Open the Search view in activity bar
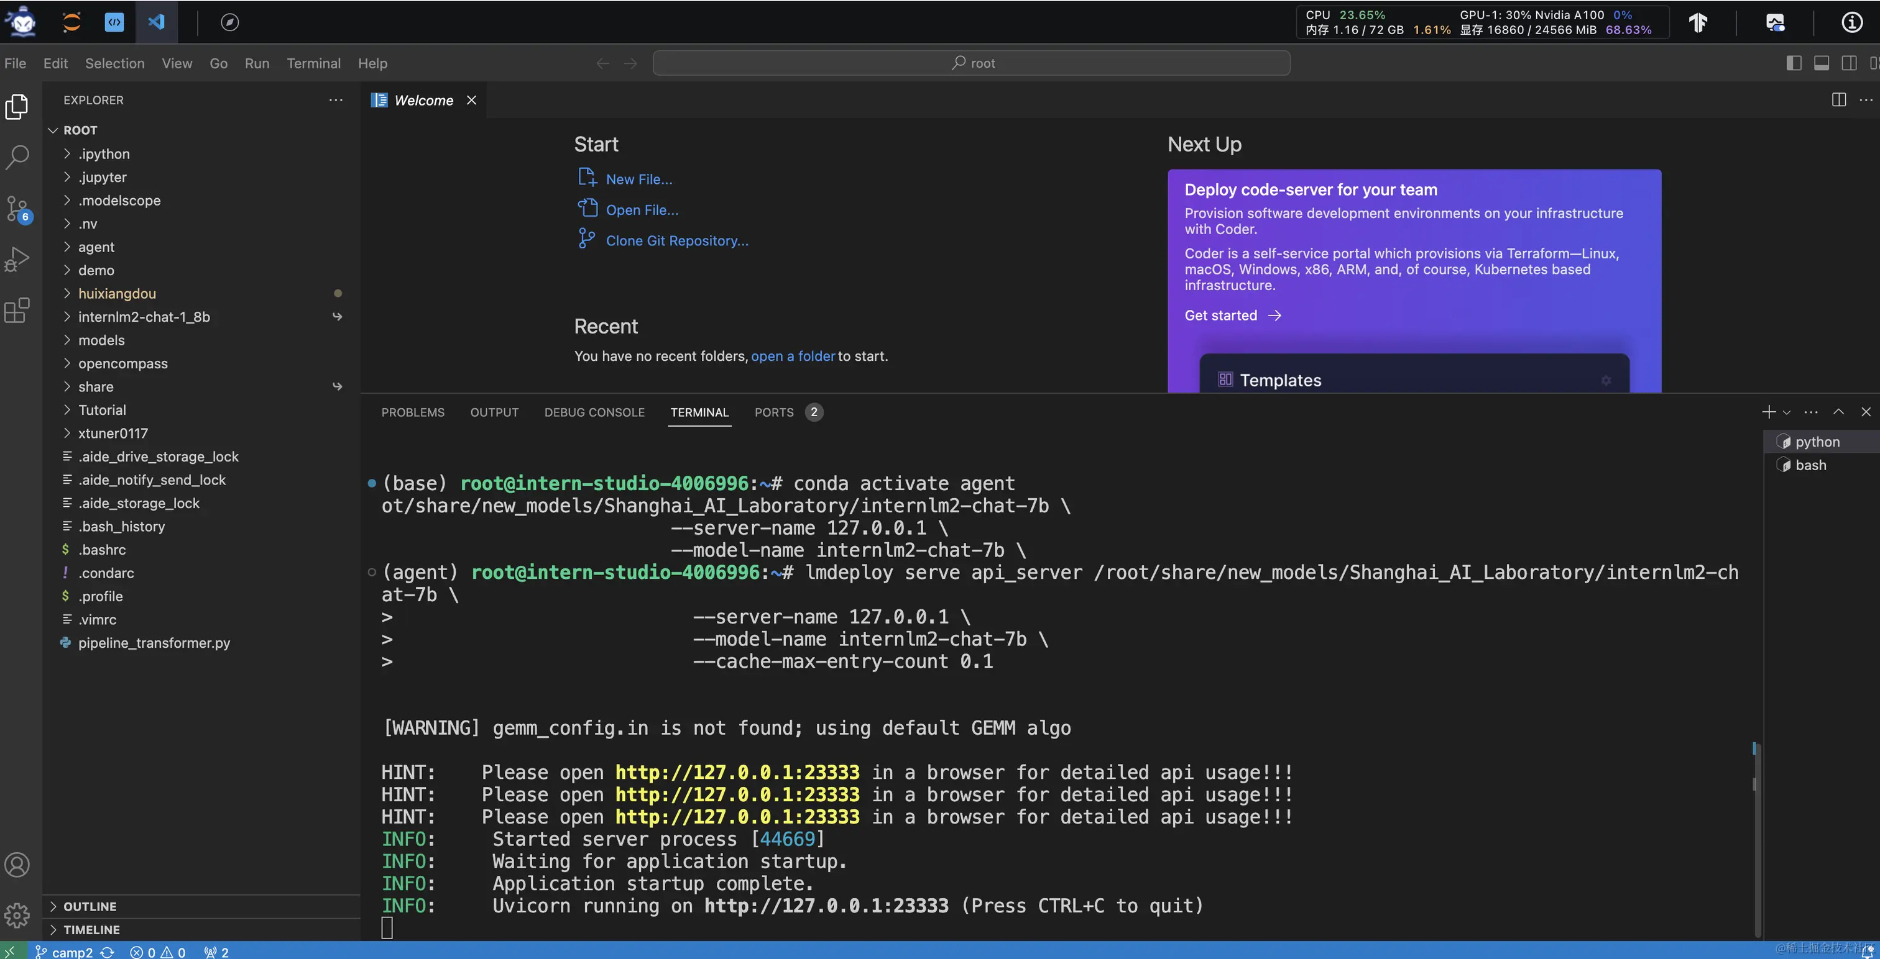This screenshot has height=959, width=1880. 17,157
